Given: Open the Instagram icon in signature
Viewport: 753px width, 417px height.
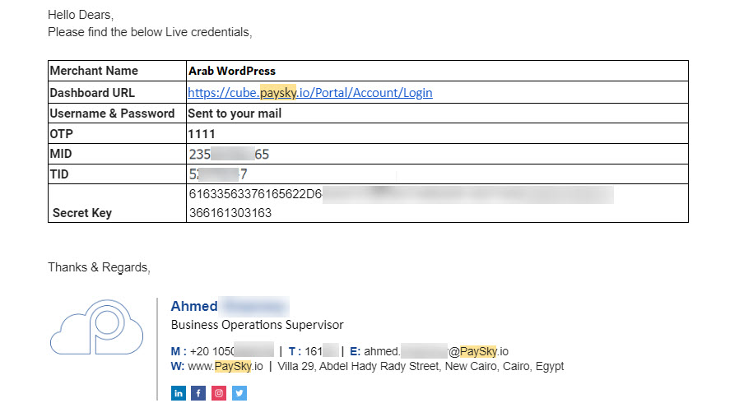Looking at the screenshot, I should coord(219,393).
